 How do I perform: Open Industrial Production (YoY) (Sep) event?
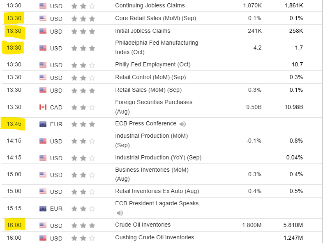click(158, 157)
